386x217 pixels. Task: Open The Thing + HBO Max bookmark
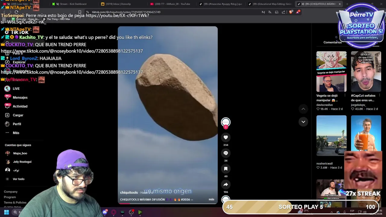point(56,19)
